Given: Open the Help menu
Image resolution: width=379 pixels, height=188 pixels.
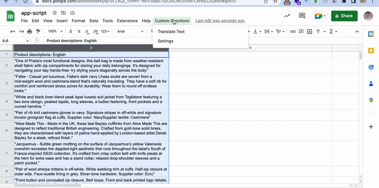Looking at the screenshot, I should [x=146, y=21].
